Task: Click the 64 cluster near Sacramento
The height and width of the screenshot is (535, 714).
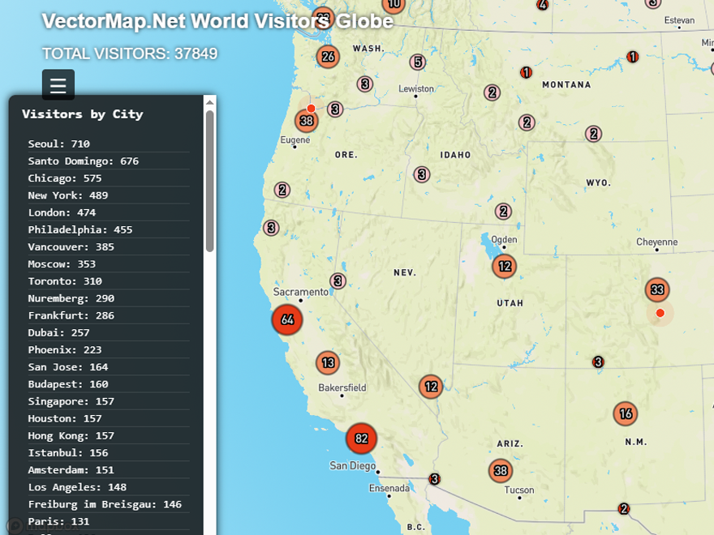Action: pos(287,319)
